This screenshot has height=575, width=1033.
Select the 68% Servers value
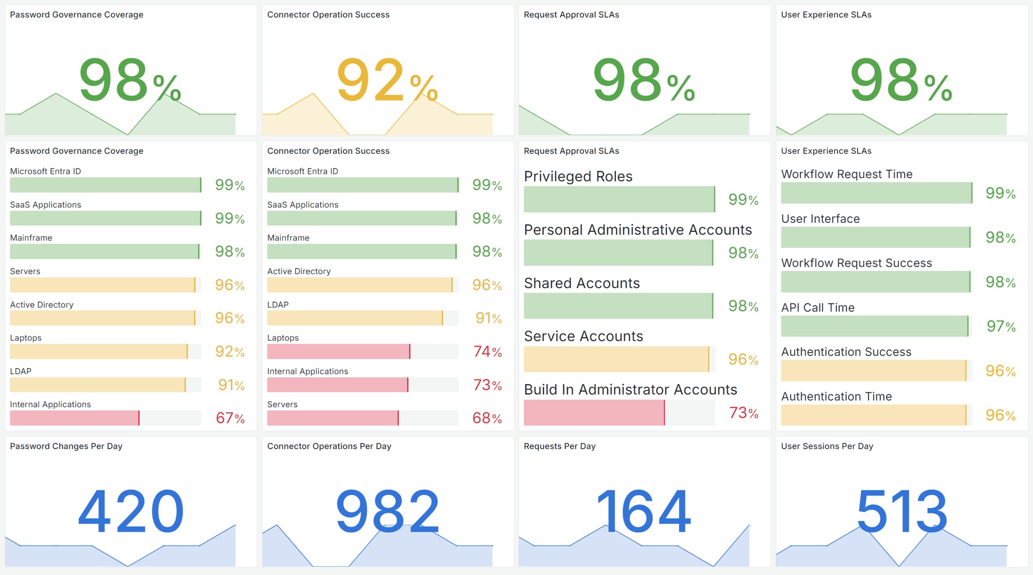tap(487, 418)
